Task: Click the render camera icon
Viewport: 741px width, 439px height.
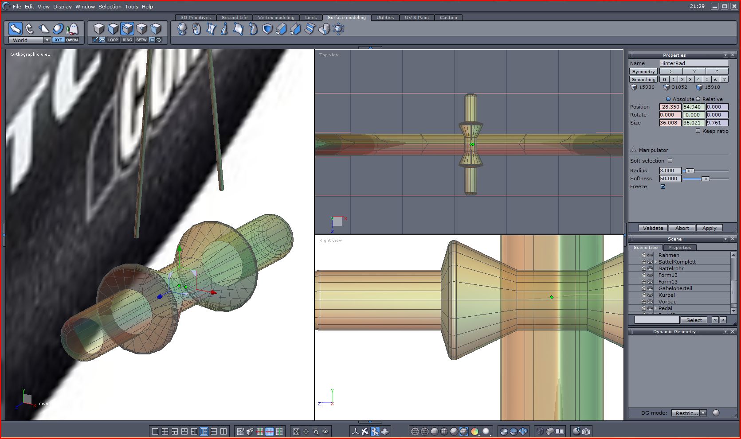Action: [x=586, y=431]
